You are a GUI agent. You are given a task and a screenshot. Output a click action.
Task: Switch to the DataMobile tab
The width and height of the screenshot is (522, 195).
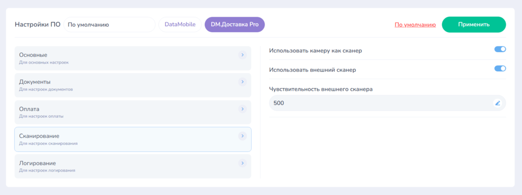180,25
